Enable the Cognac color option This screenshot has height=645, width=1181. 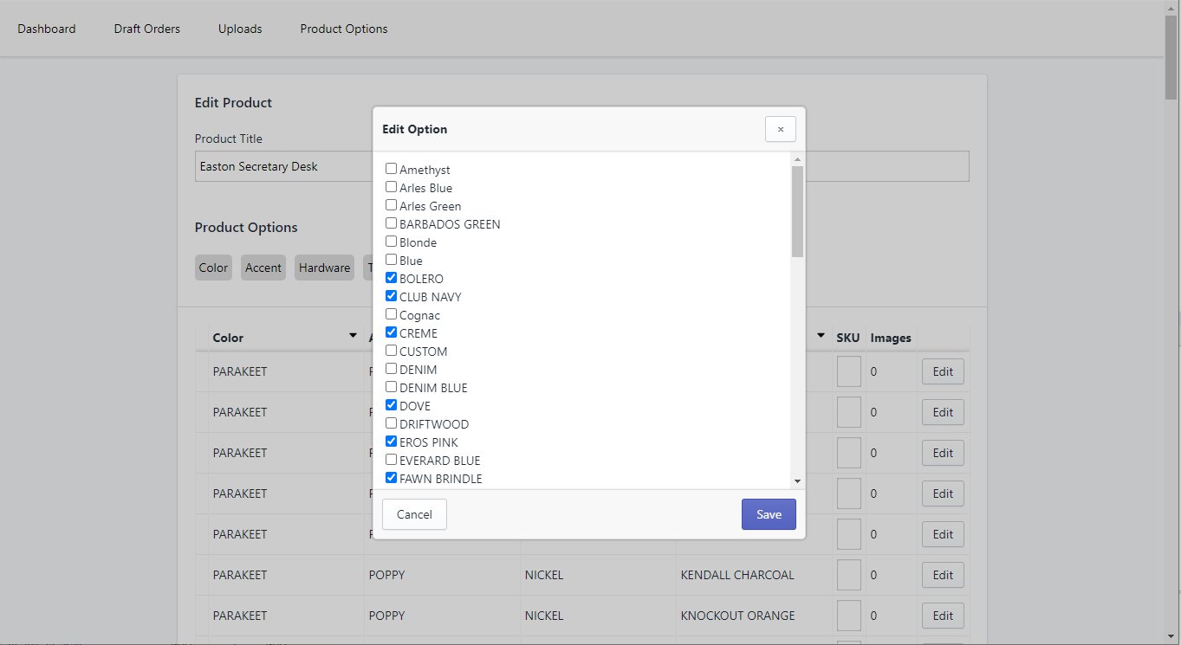pyautogui.click(x=392, y=315)
